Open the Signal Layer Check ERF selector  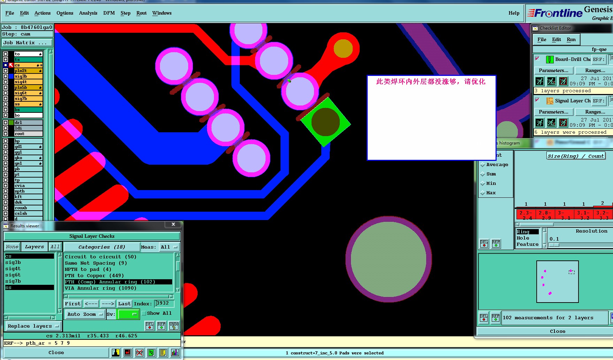point(599,101)
